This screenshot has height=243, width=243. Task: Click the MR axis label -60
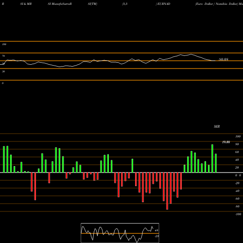pos(237,199)
